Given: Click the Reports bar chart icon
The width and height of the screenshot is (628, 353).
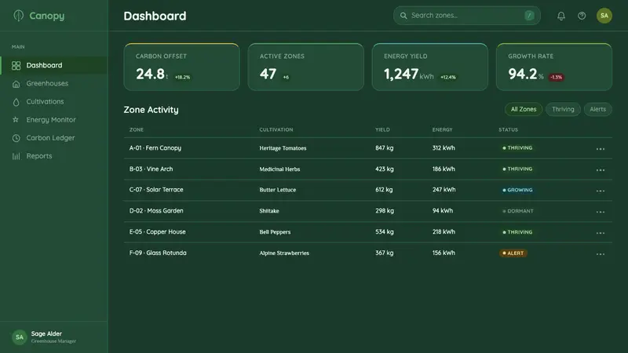Looking at the screenshot, I should tap(16, 156).
